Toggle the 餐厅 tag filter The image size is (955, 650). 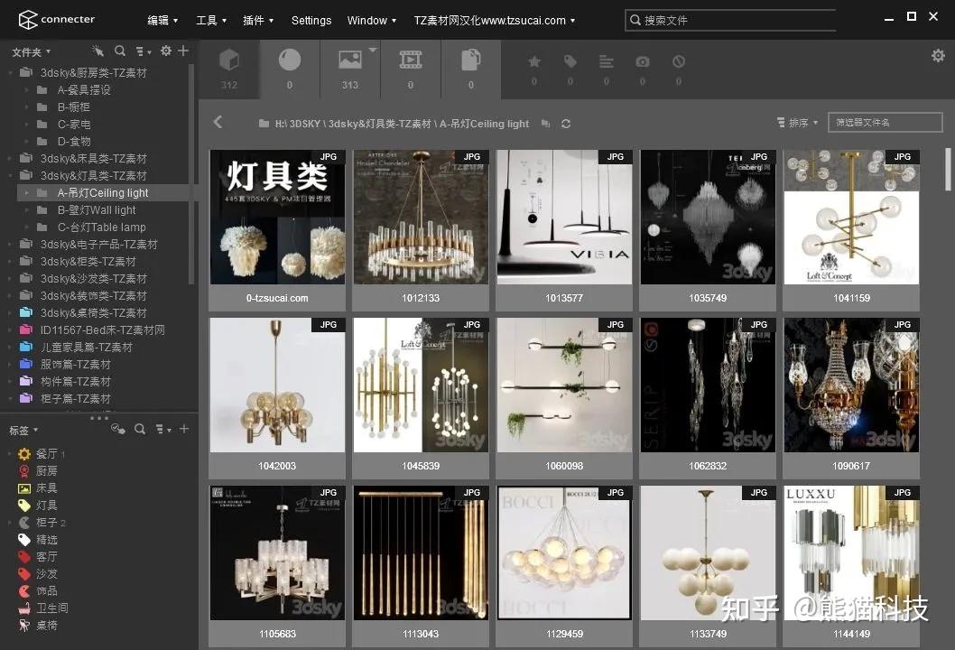[45, 454]
